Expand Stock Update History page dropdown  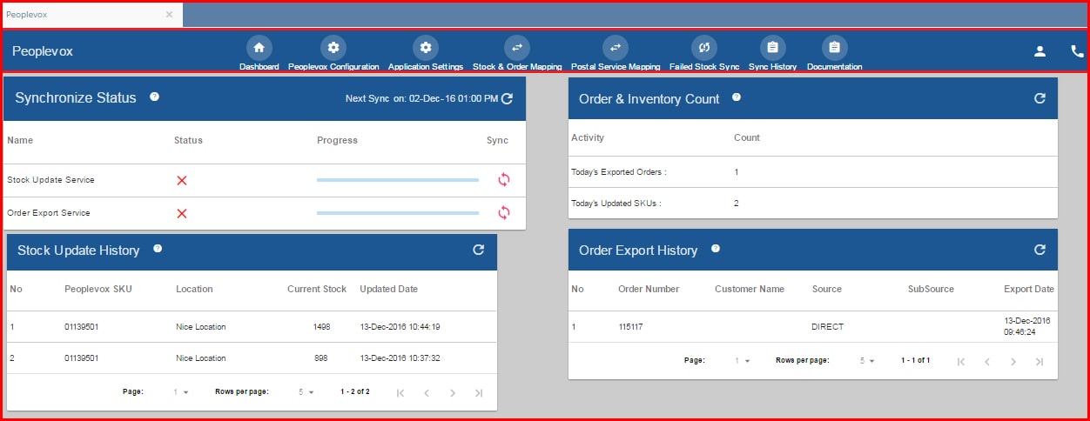(x=180, y=392)
